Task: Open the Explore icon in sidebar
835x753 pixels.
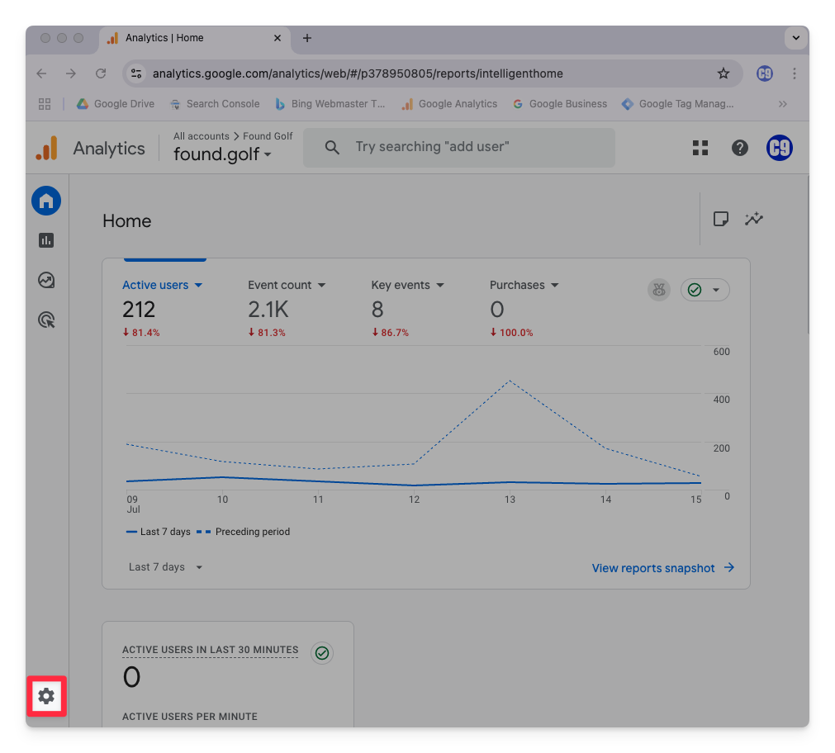Action: pos(46,281)
